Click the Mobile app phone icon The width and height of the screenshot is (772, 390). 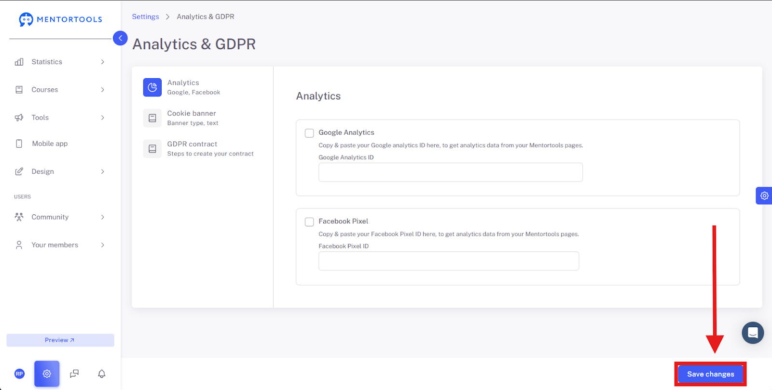[19, 144]
